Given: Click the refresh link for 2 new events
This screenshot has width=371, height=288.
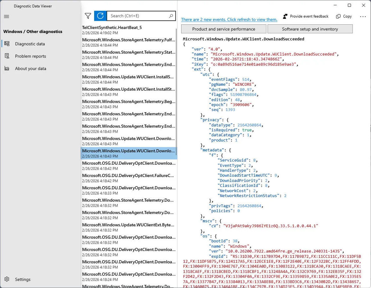Looking at the screenshot, I should pyautogui.click(x=229, y=19).
